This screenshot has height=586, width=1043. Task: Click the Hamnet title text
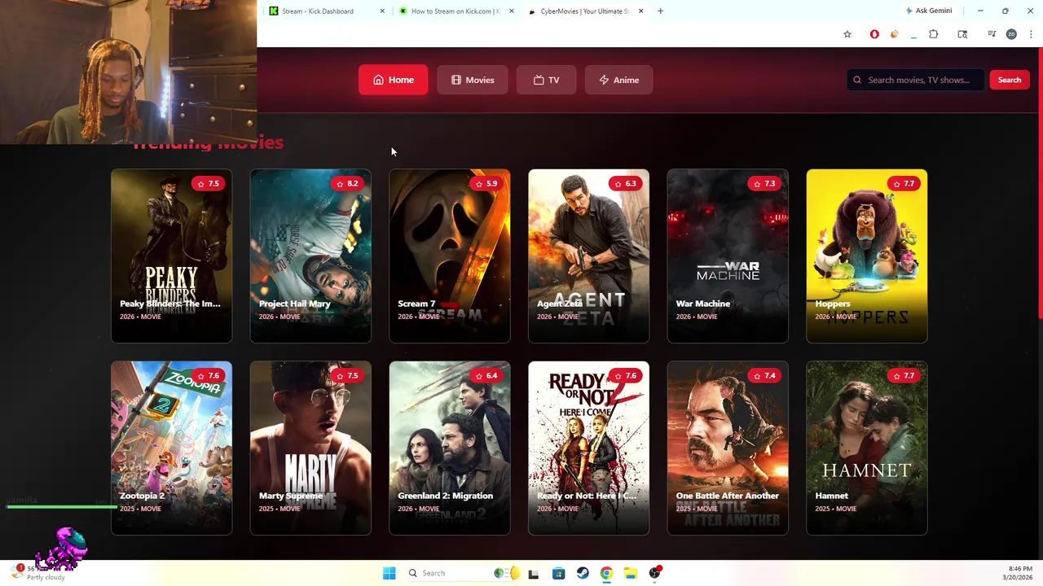[x=831, y=496]
